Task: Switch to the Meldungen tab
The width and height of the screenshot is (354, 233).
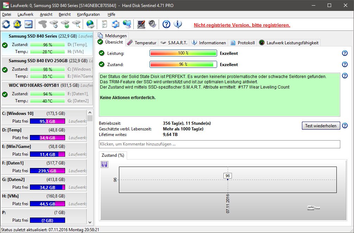Action: coord(113,35)
